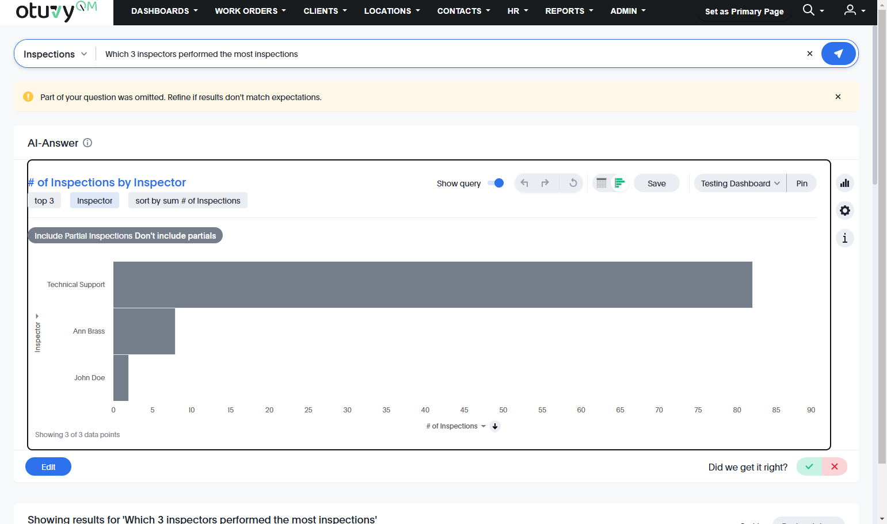Image resolution: width=887 pixels, height=524 pixels.
Task: Open the chart info panel icon
Action: coord(844,238)
